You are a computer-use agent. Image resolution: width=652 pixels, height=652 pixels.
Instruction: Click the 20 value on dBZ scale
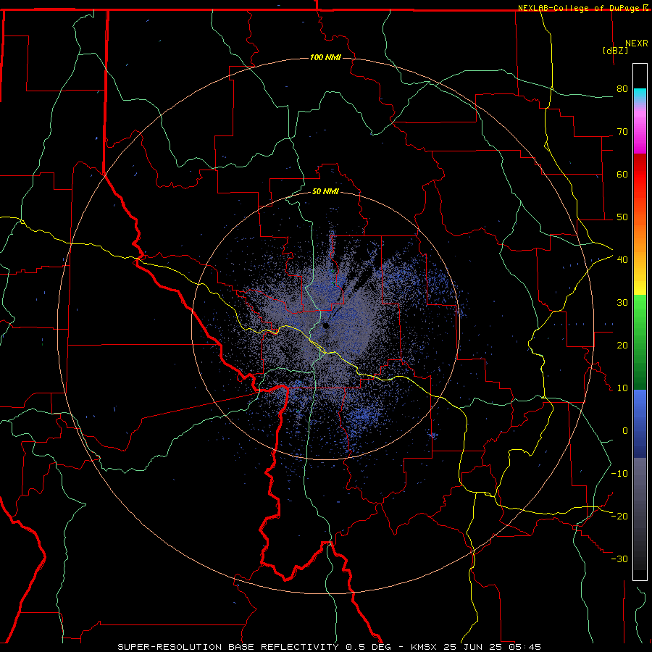[622, 345]
